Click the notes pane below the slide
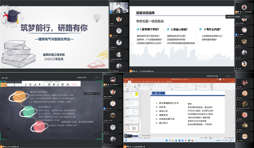 188,136
